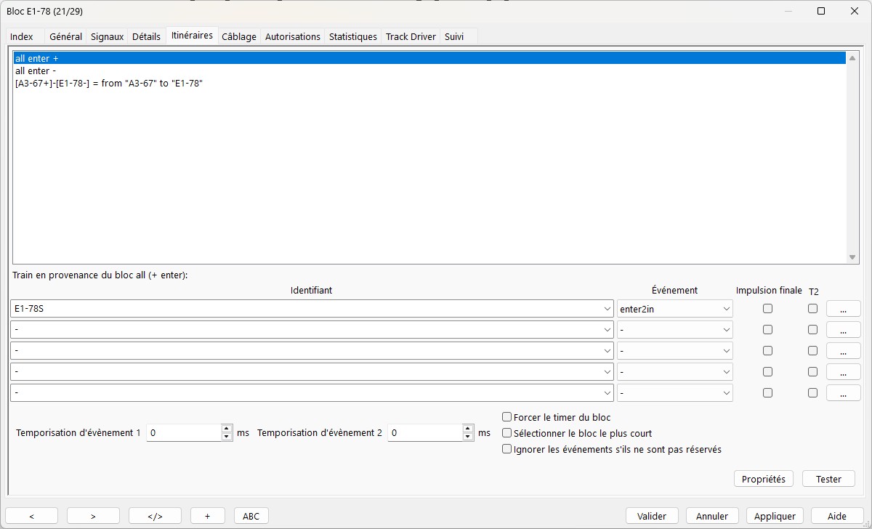Check Sélectionner le bloc le plus court
This screenshot has height=529, width=872.
tap(507, 433)
